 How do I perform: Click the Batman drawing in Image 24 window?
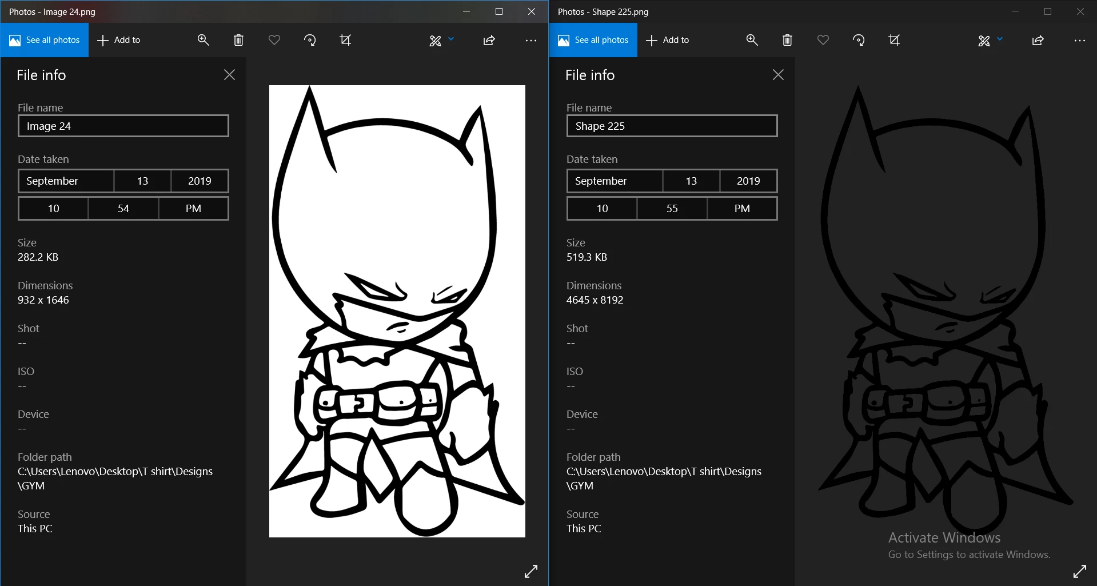(397, 311)
